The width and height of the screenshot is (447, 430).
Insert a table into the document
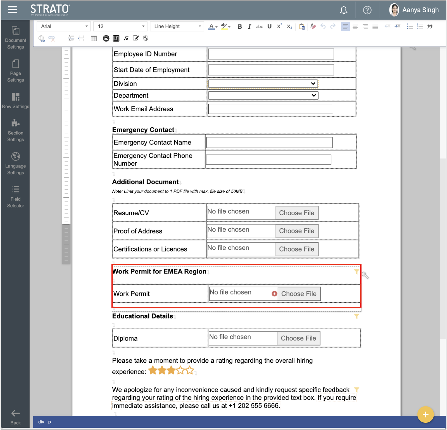[94, 38]
